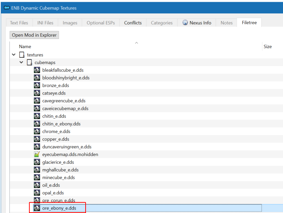Click the oil_e.dds file icon
Image resolution: width=283 pixels, height=213 pixels.
tap(37, 185)
